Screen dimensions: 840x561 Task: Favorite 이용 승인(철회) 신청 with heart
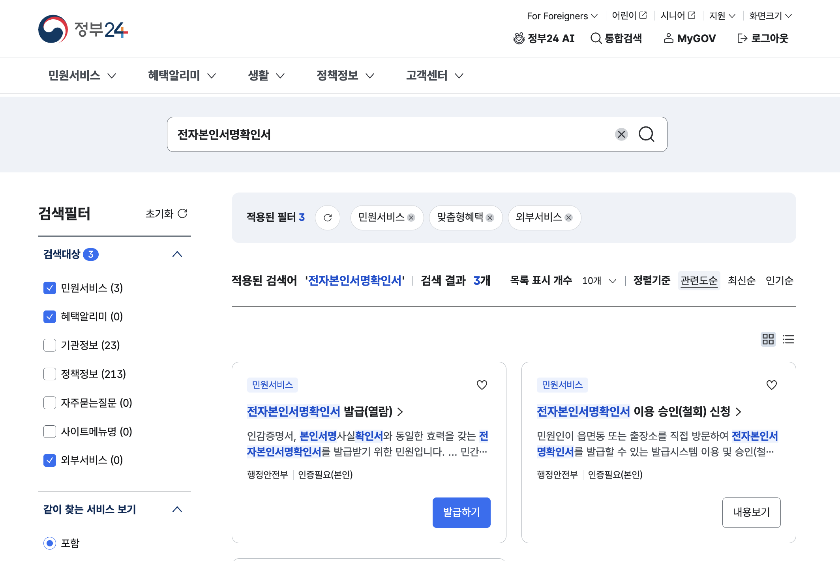pyautogui.click(x=772, y=385)
